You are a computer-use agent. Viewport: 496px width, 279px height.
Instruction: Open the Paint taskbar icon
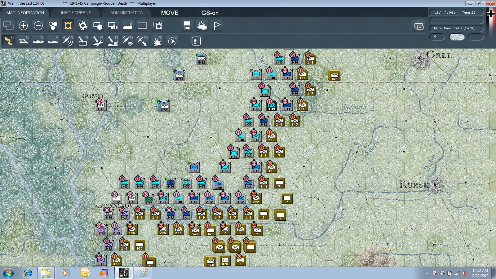143,273
